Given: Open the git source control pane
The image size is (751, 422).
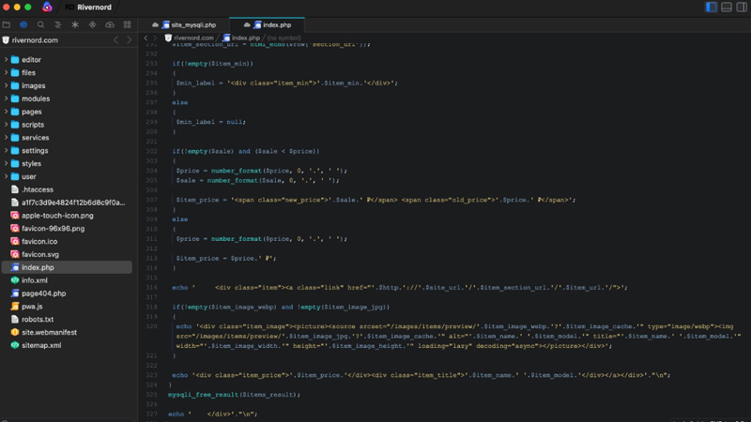Looking at the screenshot, I should click(92, 24).
